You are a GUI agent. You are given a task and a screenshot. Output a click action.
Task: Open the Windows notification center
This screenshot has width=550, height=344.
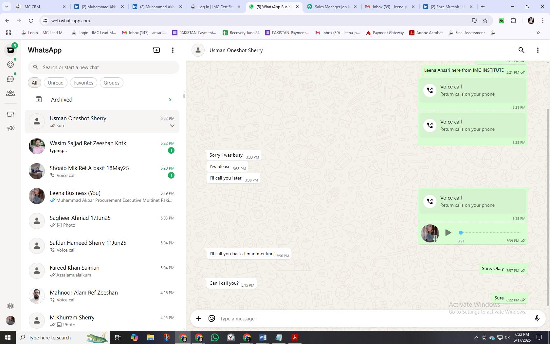[539, 337]
